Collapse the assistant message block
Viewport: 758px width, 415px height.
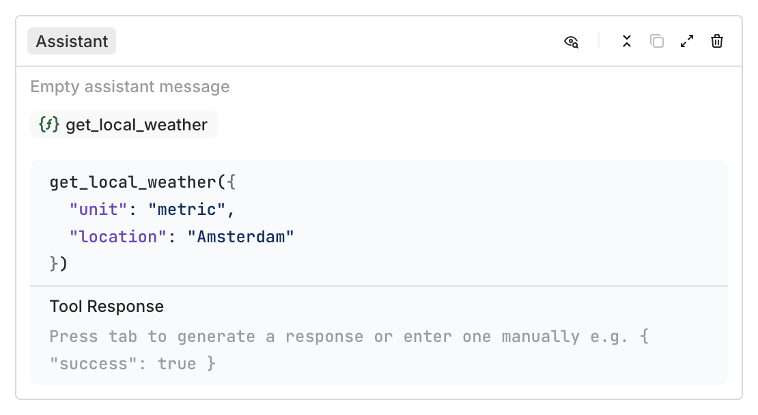[x=626, y=42]
